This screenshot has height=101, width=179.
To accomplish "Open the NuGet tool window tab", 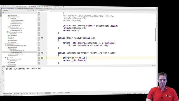I will click(17, 93).
